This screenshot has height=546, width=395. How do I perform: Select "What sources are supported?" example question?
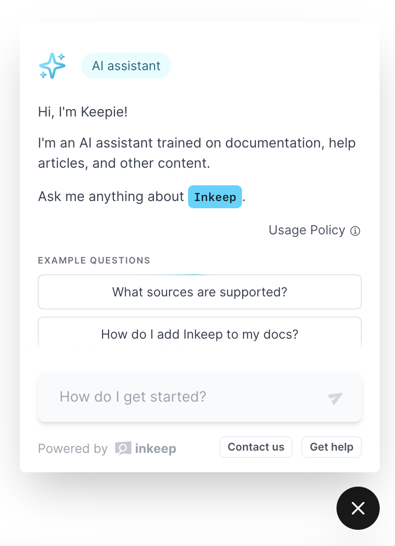tap(200, 292)
